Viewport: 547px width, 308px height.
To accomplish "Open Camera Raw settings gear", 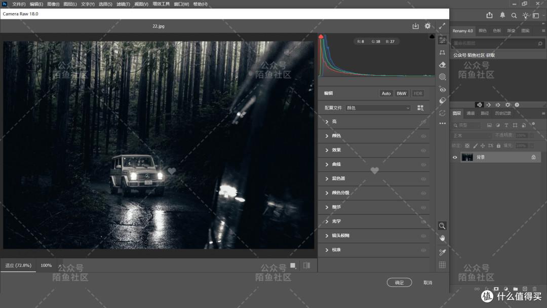I will click(x=427, y=26).
